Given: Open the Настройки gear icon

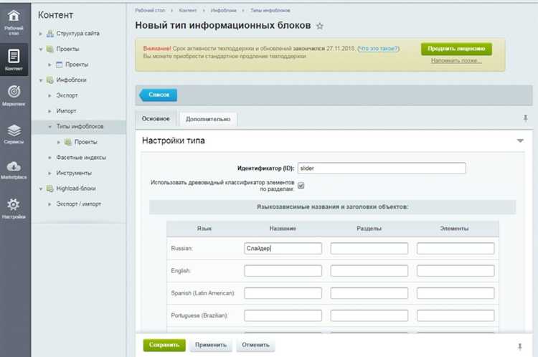Looking at the screenshot, I should click(x=14, y=208).
